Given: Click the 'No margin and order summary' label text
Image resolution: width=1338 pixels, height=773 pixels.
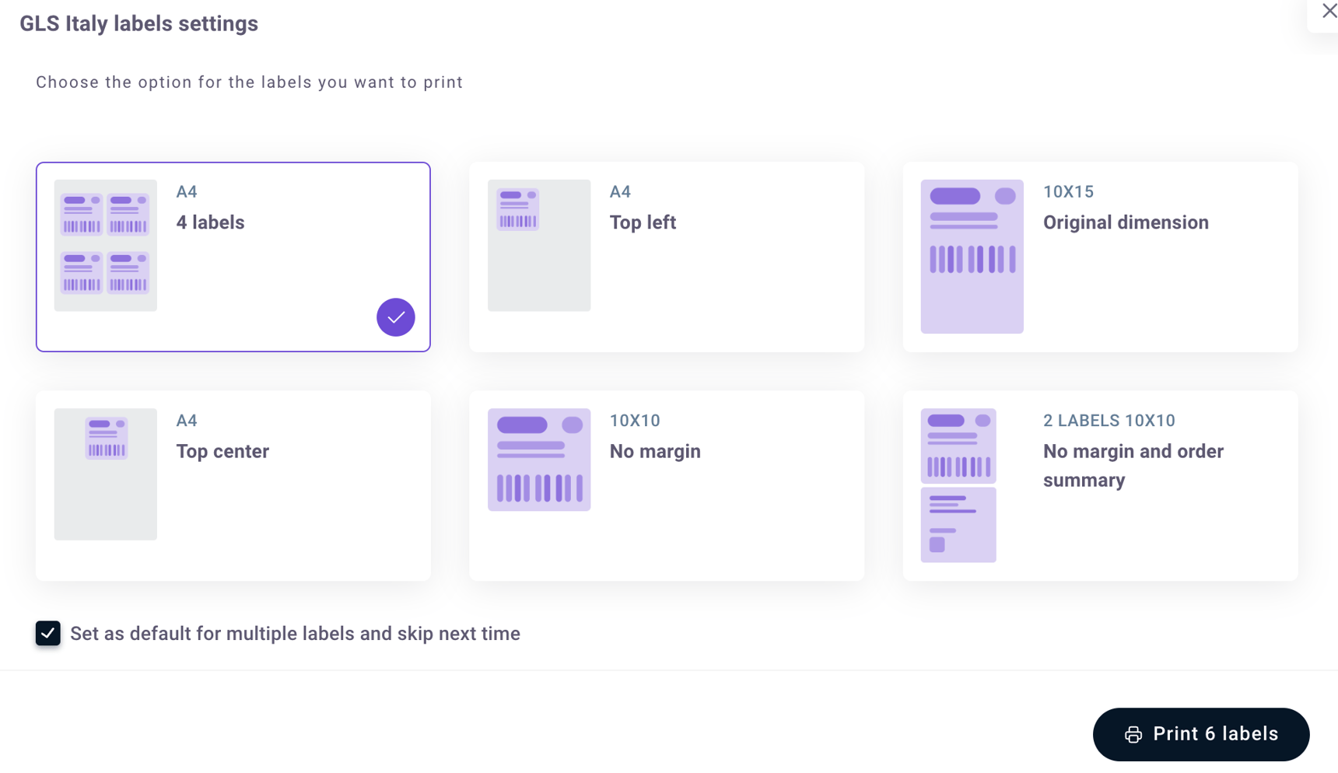Looking at the screenshot, I should (1133, 465).
